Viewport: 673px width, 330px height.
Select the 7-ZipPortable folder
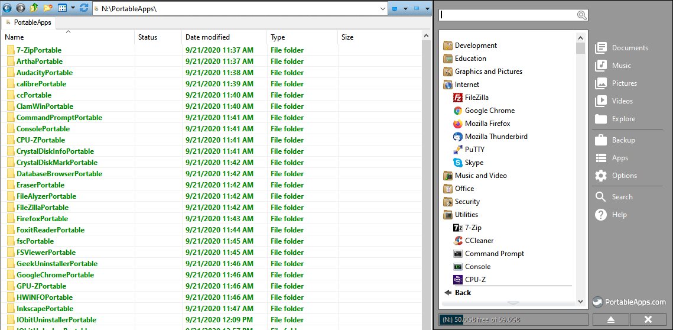[x=39, y=50]
